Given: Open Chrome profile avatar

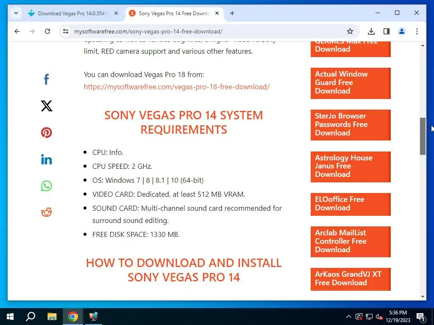Looking at the screenshot, I should pyautogui.click(x=402, y=31).
